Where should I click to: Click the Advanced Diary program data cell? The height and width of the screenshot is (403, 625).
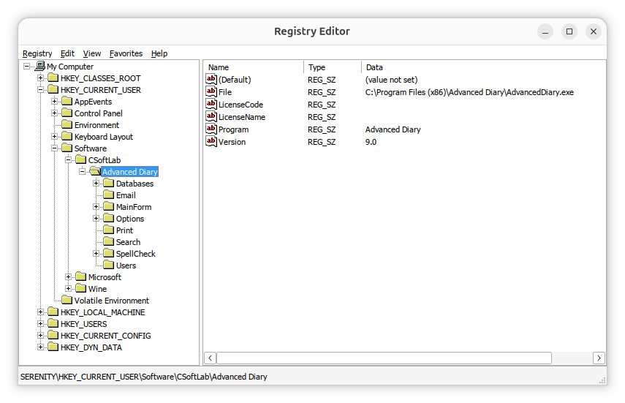[393, 129]
